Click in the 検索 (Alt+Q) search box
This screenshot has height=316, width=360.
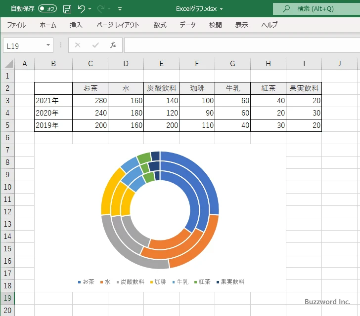pos(316,9)
